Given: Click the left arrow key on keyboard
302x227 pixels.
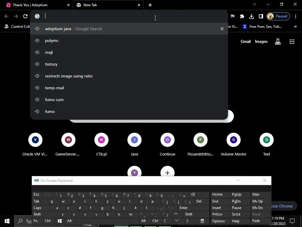Looking at the screenshot, I should [x=165, y=221].
